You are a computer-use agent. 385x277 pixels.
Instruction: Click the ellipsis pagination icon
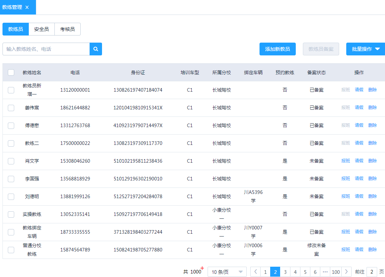coord(325,271)
